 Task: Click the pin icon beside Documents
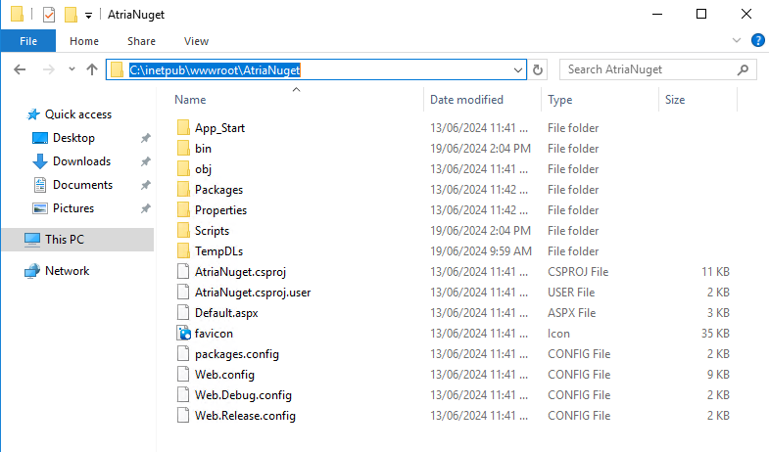(145, 185)
